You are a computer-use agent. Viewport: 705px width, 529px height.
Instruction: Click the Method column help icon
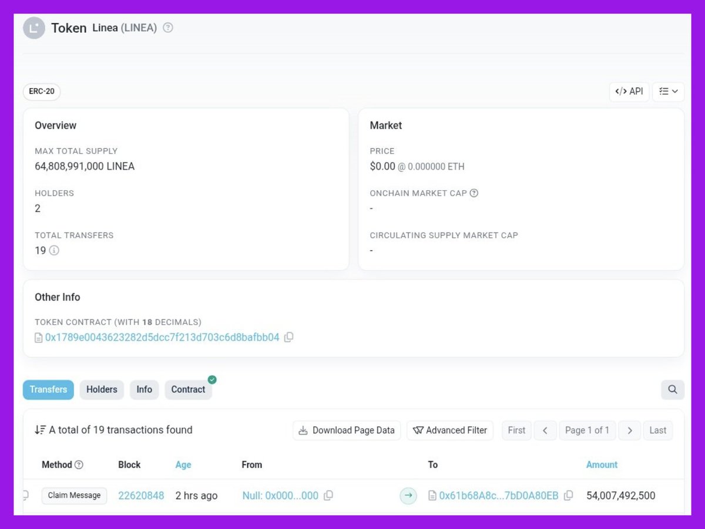tap(79, 464)
